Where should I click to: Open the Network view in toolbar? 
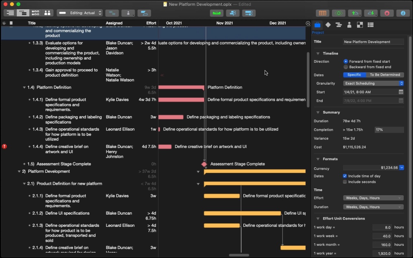point(35,13)
